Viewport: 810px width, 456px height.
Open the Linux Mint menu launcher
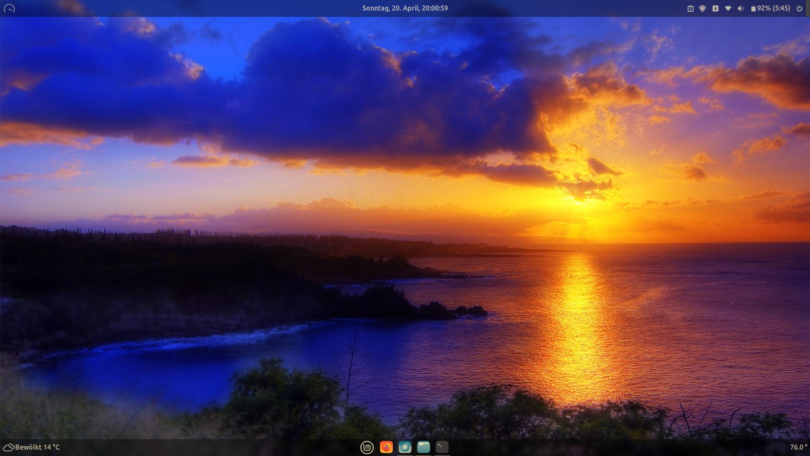click(367, 447)
